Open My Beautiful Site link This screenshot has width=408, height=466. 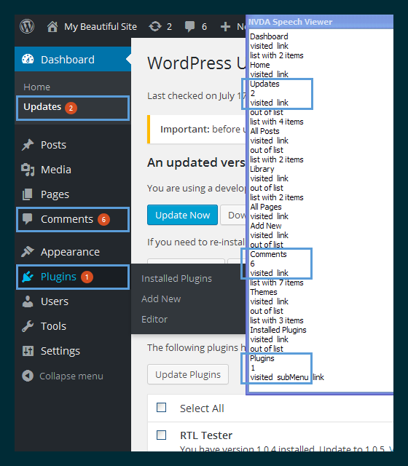coord(101,26)
